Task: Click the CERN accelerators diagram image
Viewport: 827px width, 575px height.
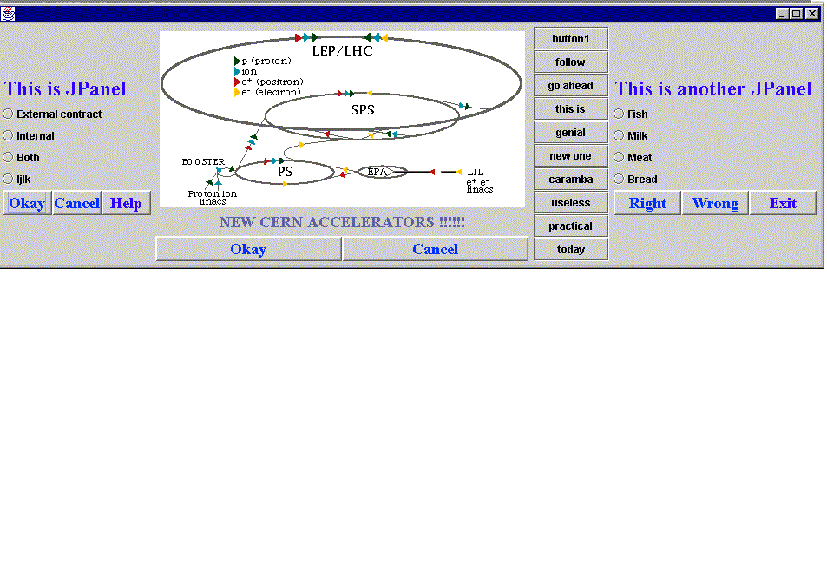Action: pyautogui.click(x=342, y=119)
